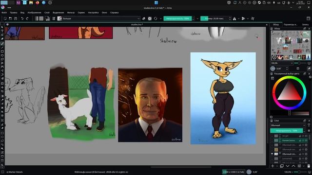The image size is (312, 175).
Task: Open layer properties in Layers panel
Action: click(299, 166)
